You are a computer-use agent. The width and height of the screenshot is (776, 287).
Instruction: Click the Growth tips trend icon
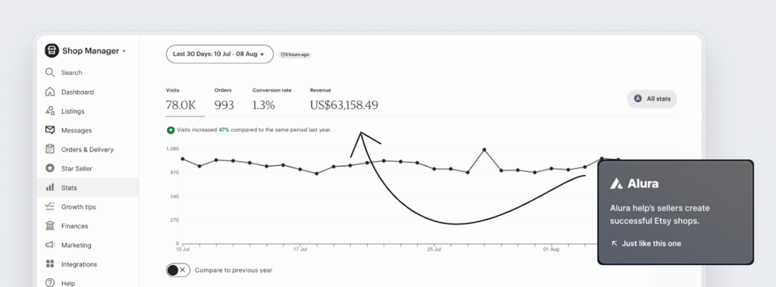pyautogui.click(x=50, y=206)
